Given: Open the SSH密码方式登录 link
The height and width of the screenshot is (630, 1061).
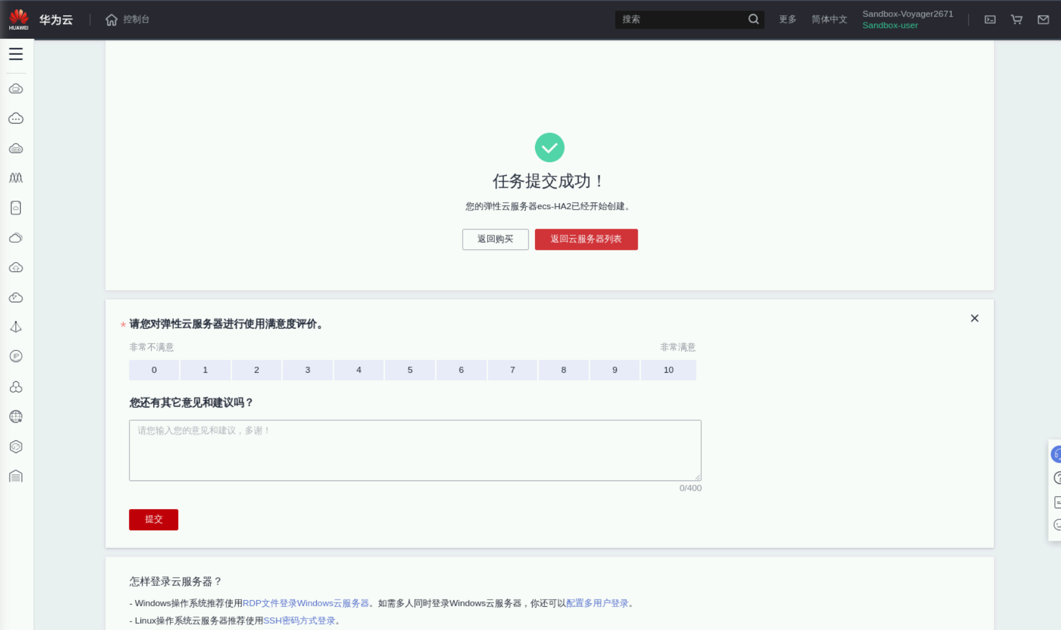Looking at the screenshot, I should (x=299, y=621).
